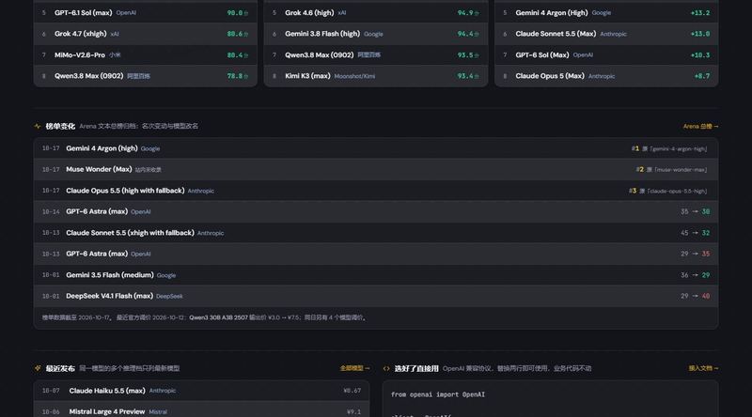Click the 35 → 38 rank change
The width and height of the screenshot is (752, 417).
(695, 212)
